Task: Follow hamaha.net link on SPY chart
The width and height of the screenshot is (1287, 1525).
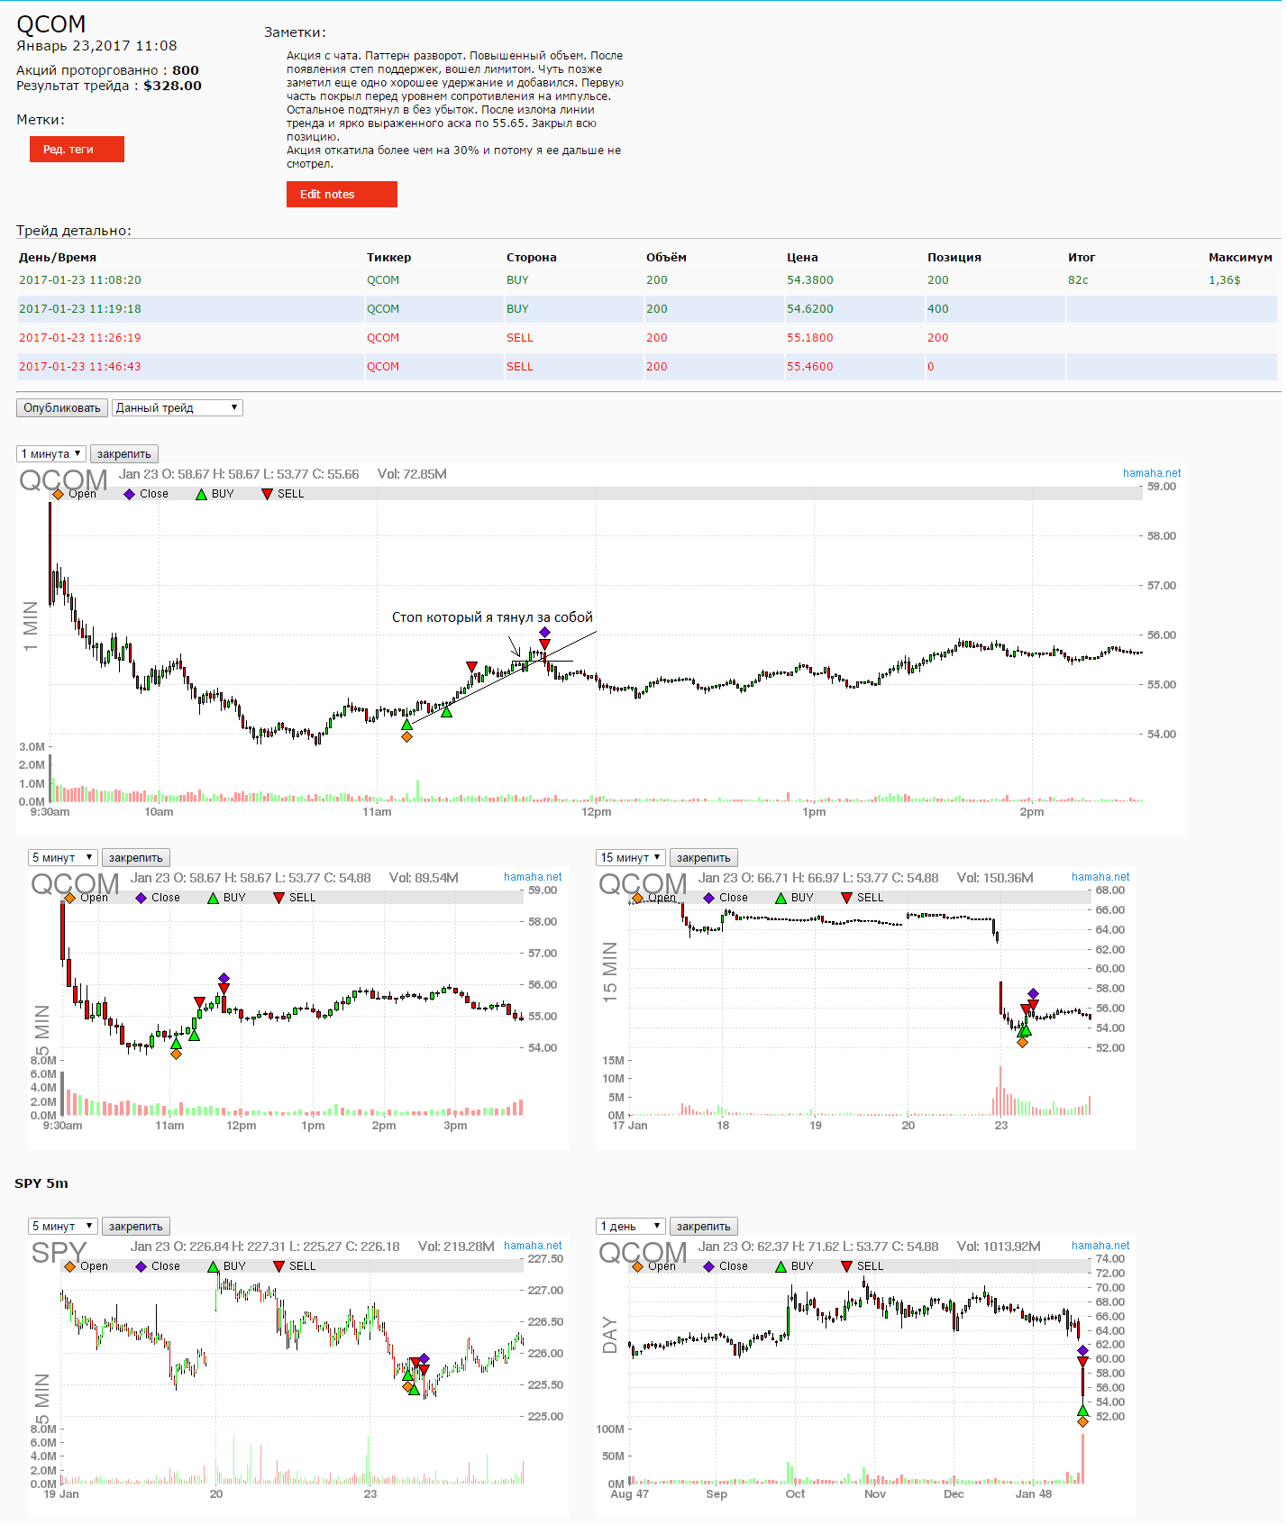Action: pyautogui.click(x=533, y=1246)
